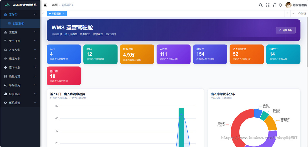
Task: Click the 审核通过 12.08% label
Action: click(285, 120)
